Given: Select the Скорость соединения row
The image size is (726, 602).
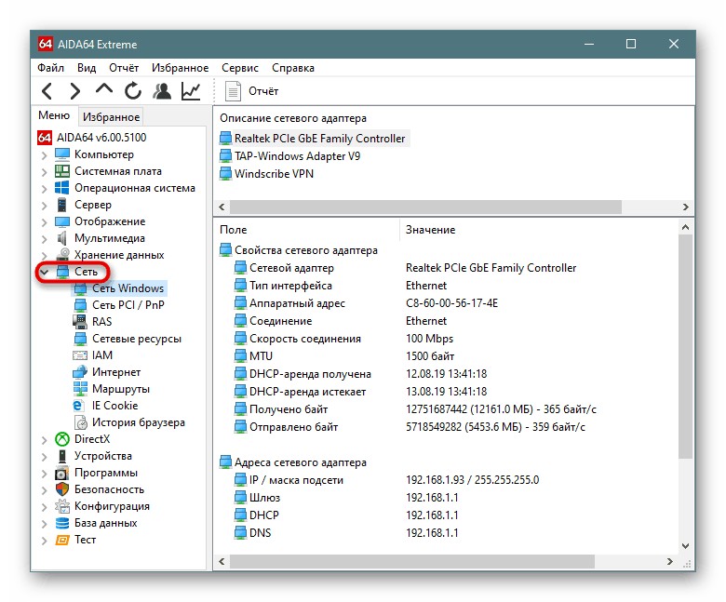Looking at the screenshot, I should tap(343, 339).
